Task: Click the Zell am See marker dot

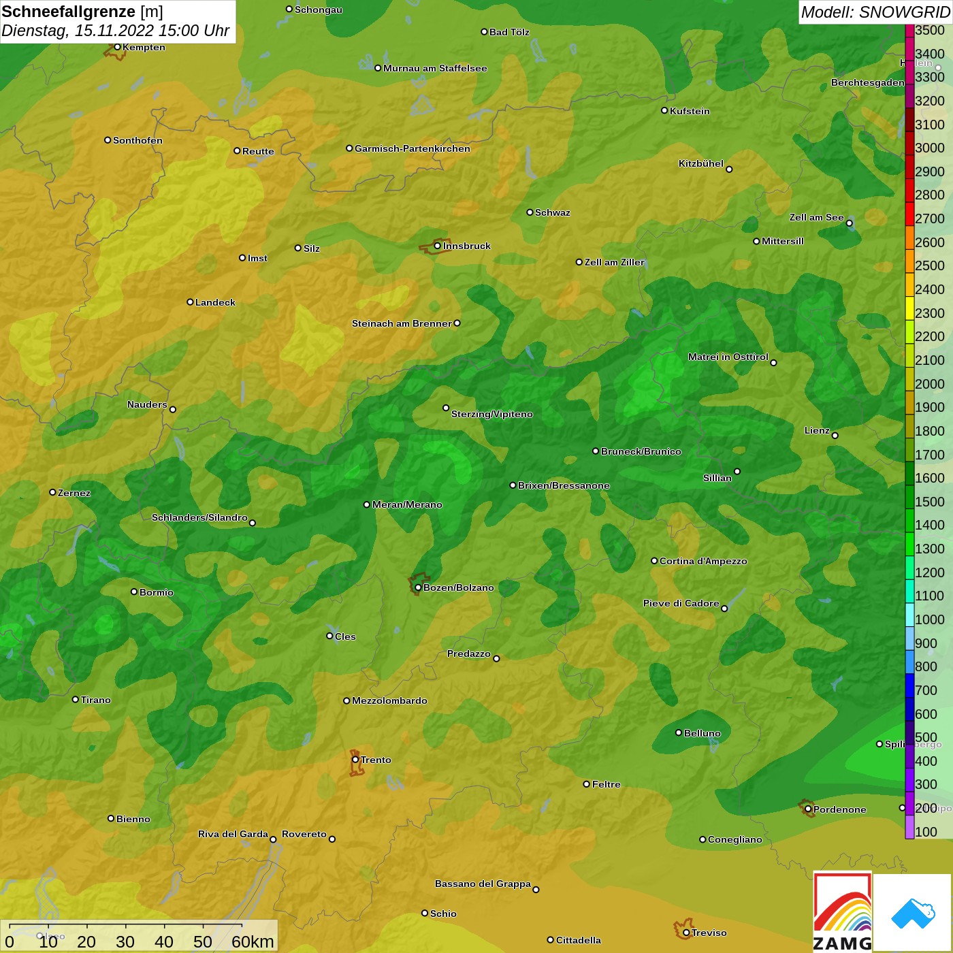Action: point(849,223)
